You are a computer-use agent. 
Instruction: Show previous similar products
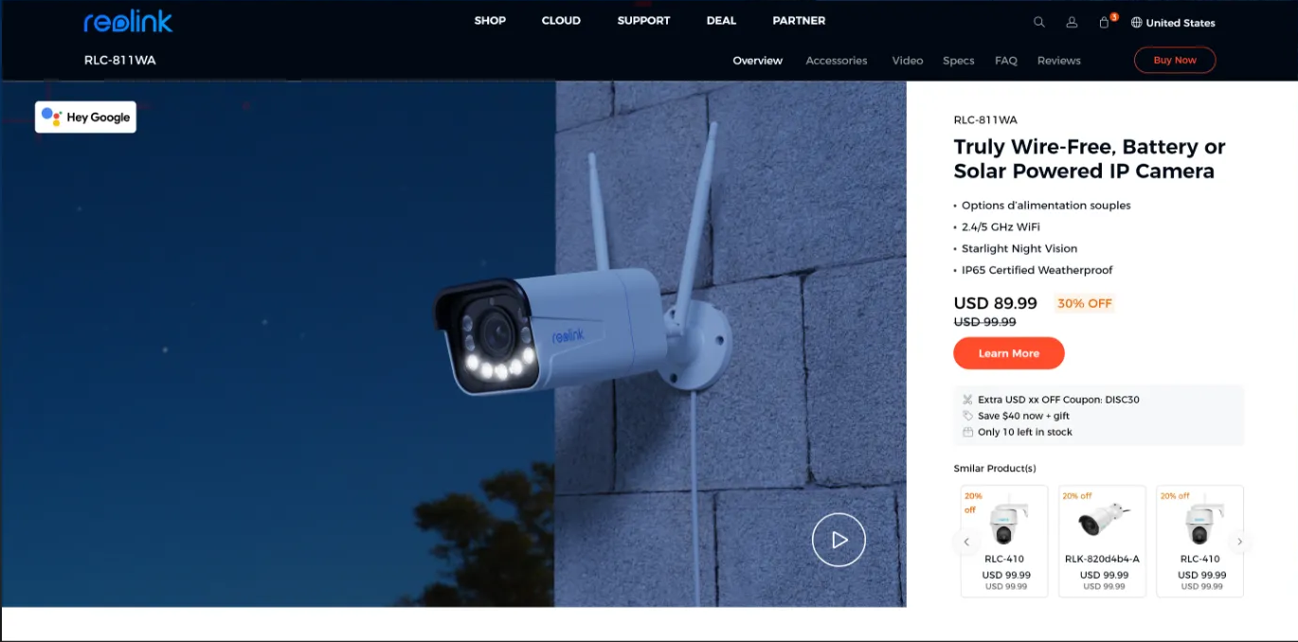point(966,542)
